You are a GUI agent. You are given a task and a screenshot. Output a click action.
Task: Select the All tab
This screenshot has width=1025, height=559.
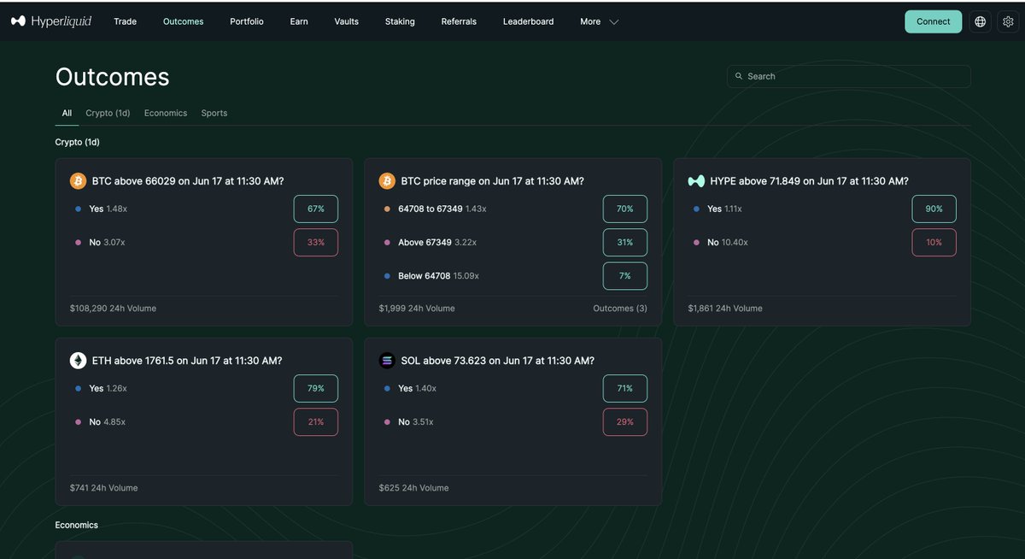point(67,113)
